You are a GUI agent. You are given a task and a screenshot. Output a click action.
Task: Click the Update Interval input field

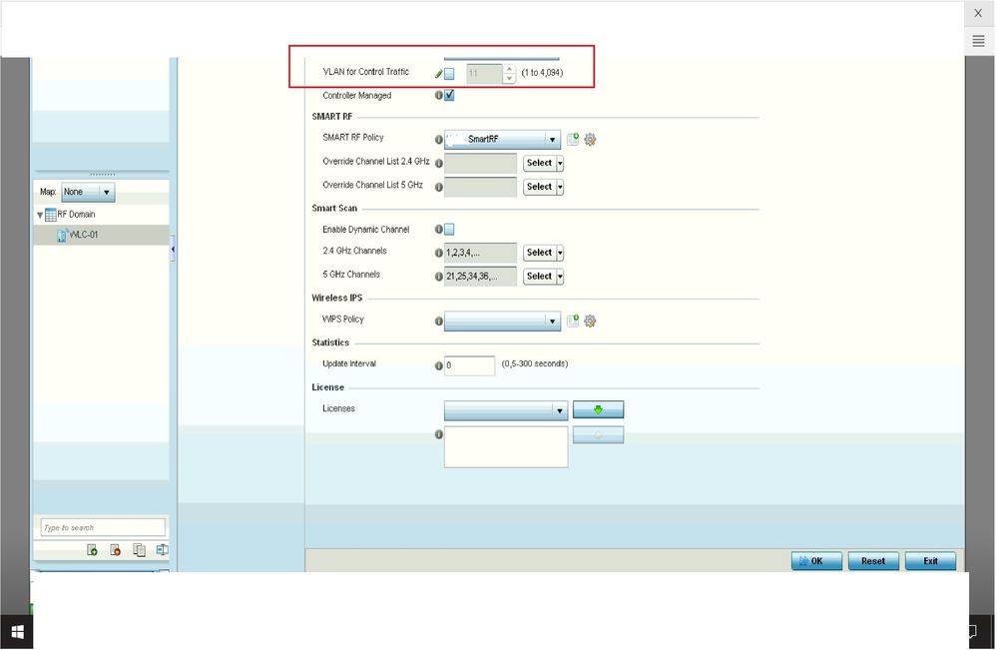click(x=469, y=365)
